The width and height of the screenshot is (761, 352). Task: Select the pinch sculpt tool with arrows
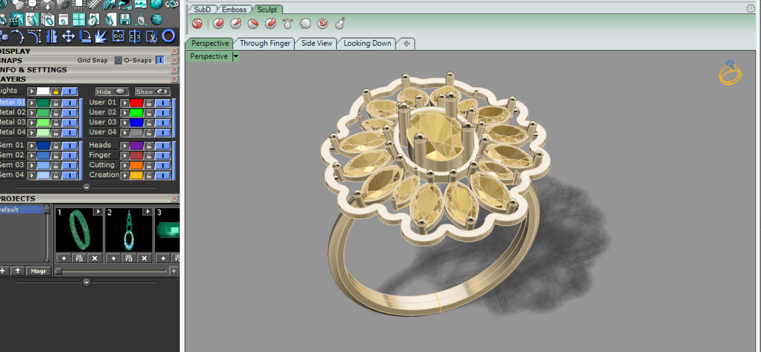point(288,23)
